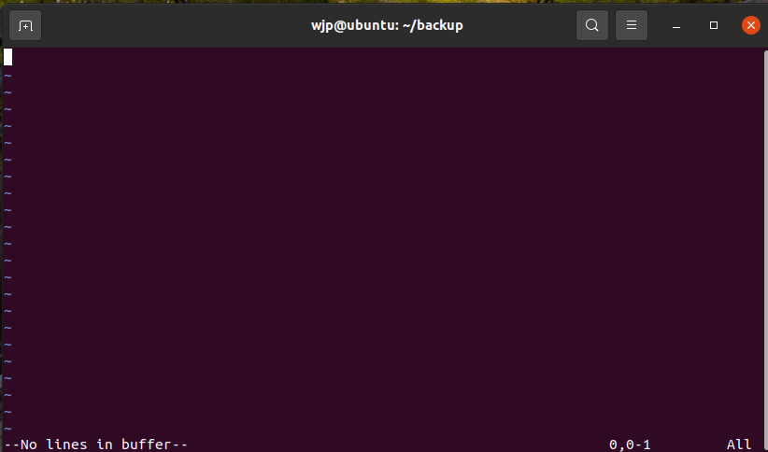
Task: Click empty status line area before 0,0-1
Action: click(x=397, y=445)
